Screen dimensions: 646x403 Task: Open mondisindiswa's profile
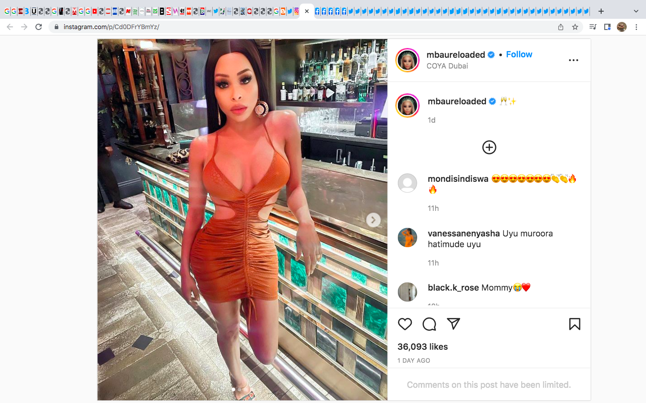point(458,179)
